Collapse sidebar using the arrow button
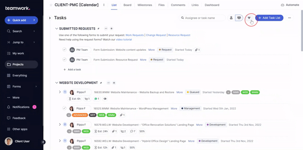Screen dimensions: 303x150 (x=44, y=142)
